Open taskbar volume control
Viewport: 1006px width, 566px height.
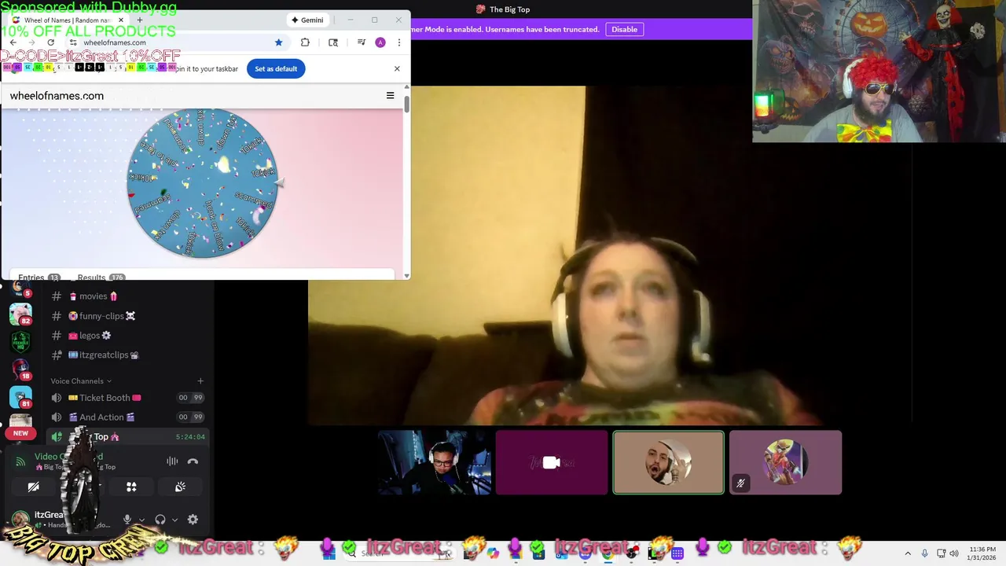[x=954, y=553]
